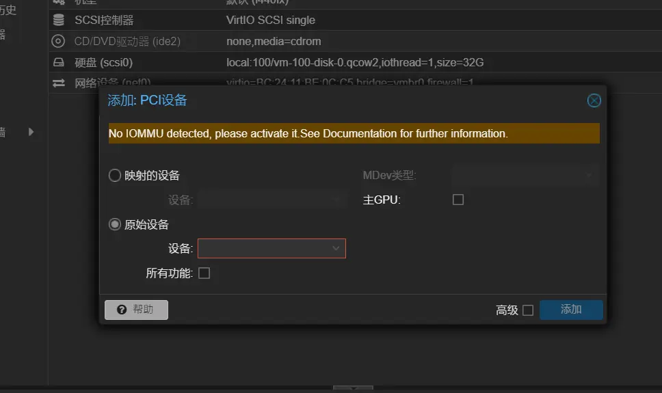Open the mapped device 设备 dropdown

[x=272, y=200]
